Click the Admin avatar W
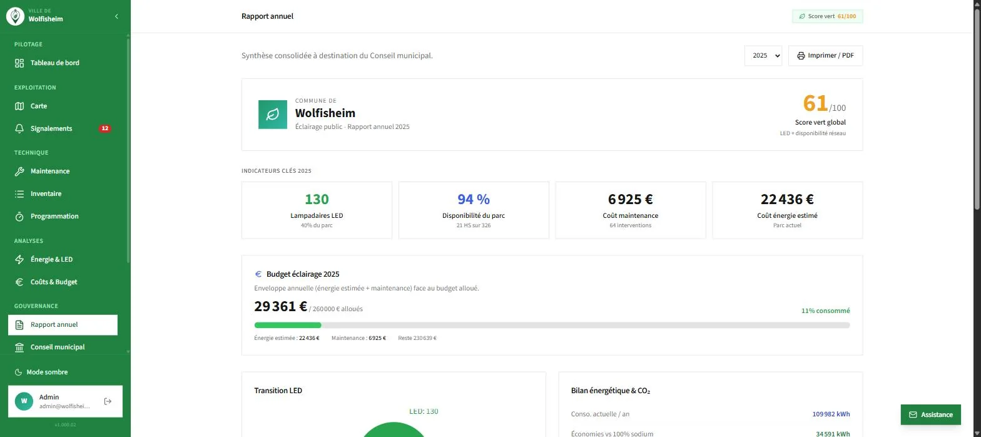981x437 pixels. tap(24, 401)
